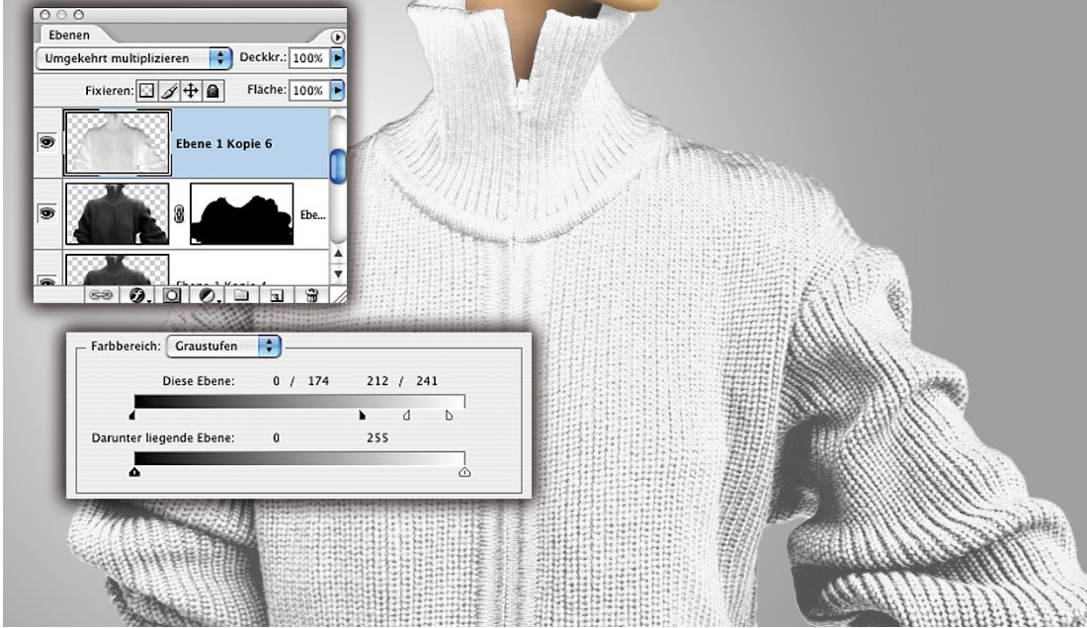Click the new layer icon

[278, 294]
